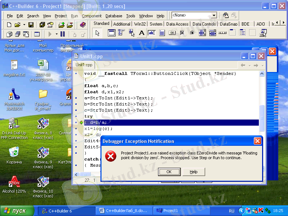This screenshot has width=288, height=216.
Task: Click the Run play arrow
Action: click(x=50, y=34)
